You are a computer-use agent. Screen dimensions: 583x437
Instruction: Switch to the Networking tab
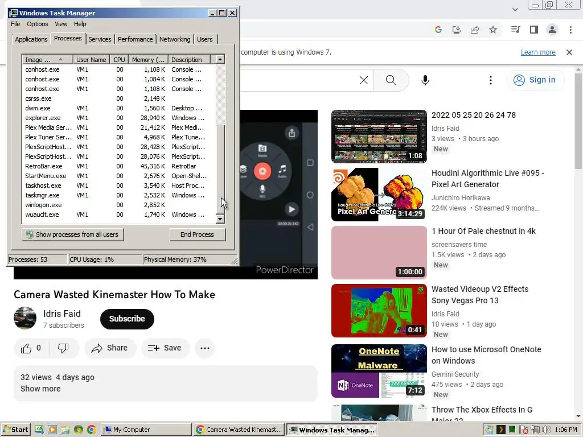[x=175, y=39]
